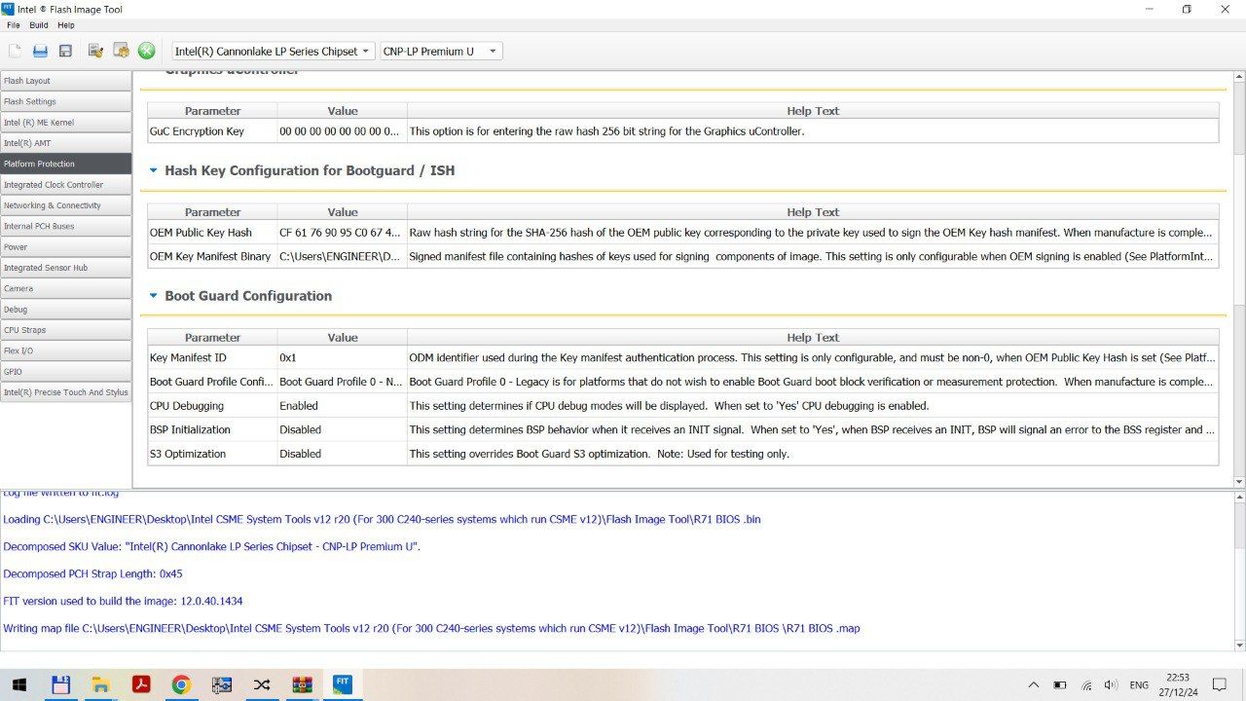Select the Platform Protection tab
Image resolution: width=1246 pixels, height=701 pixels.
pyautogui.click(x=65, y=164)
